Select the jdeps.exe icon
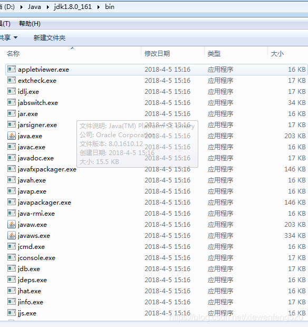This screenshot has height=327, width=308. click(12, 280)
